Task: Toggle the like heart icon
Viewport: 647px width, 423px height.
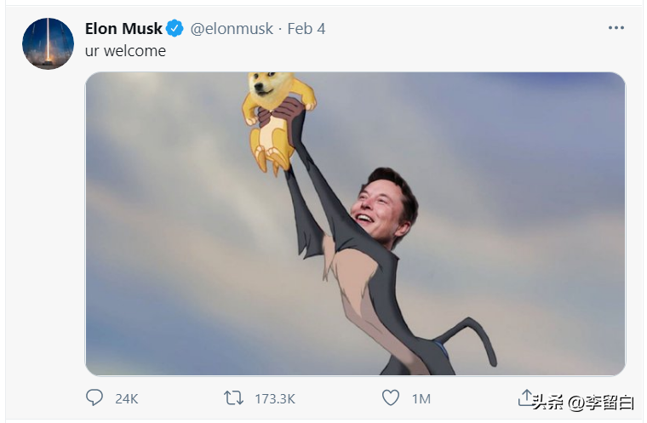Action: click(x=391, y=397)
